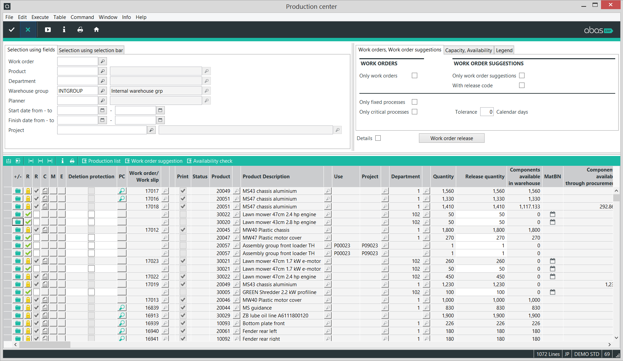The width and height of the screenshot is (623, 361).
Task: Toggle Only work order suggestions checkbox
Action: click(x=522, y=75)
